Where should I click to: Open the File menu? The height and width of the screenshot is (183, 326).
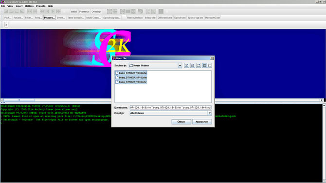(x=3, y=6)
